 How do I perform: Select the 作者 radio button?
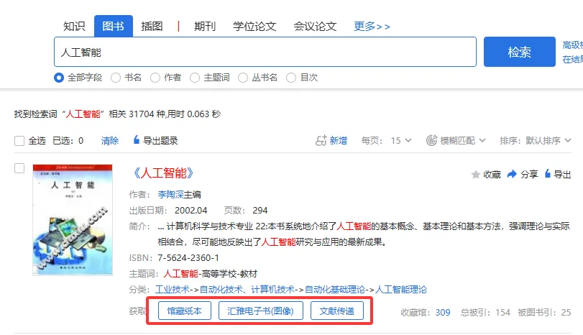point(155,78)
